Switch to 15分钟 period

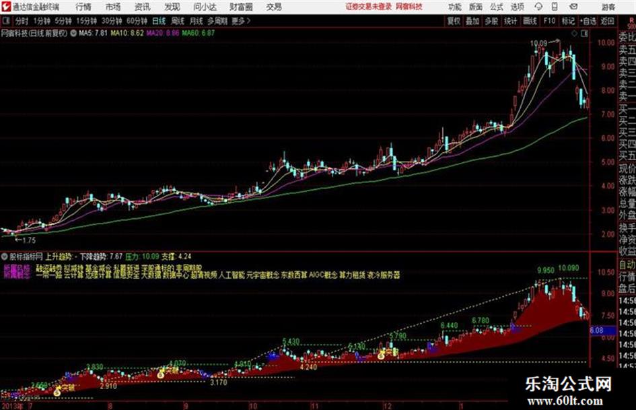coord(86,21)
